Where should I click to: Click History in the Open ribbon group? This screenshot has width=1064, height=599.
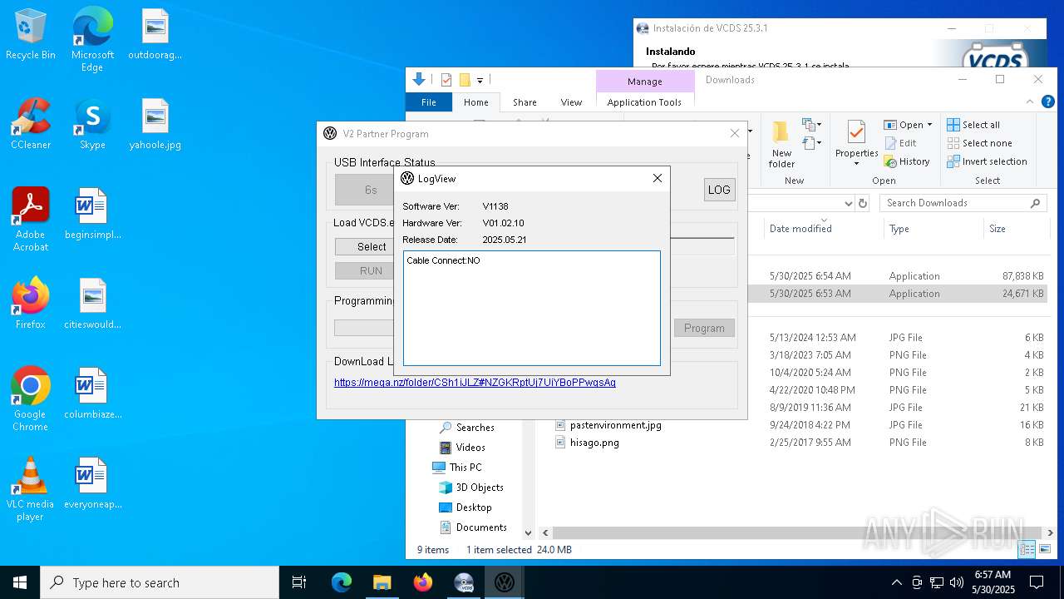pos(907,161)
